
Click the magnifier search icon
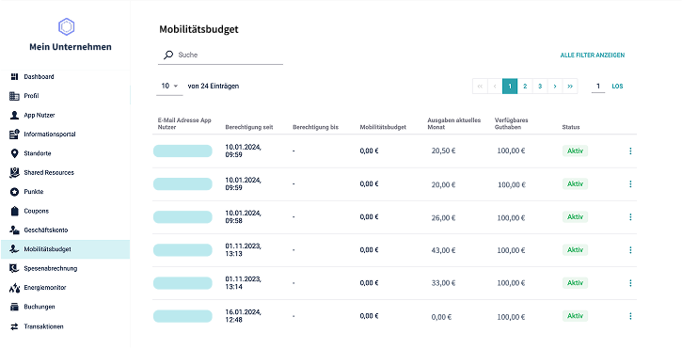pos(167,55)
